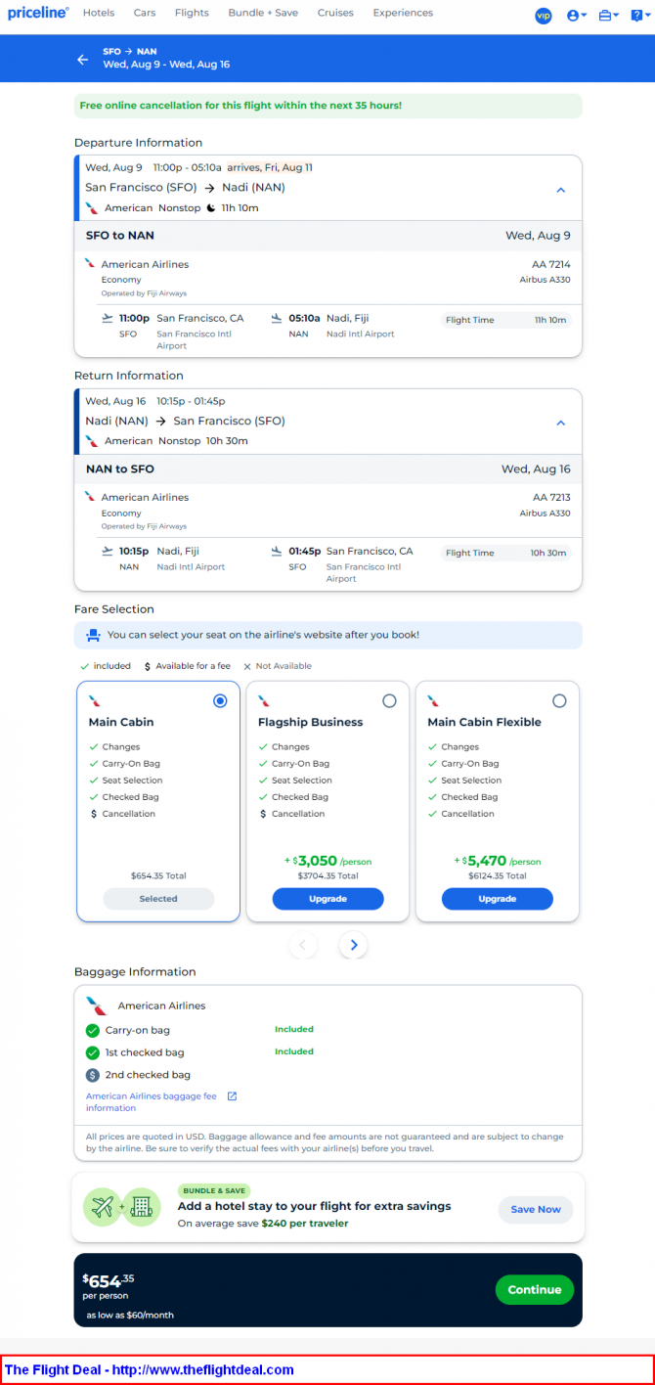This screenshot has width=655, height=1385.
Task: Click the plane and hotel bundle icon
Action: tap(123, 1208)
